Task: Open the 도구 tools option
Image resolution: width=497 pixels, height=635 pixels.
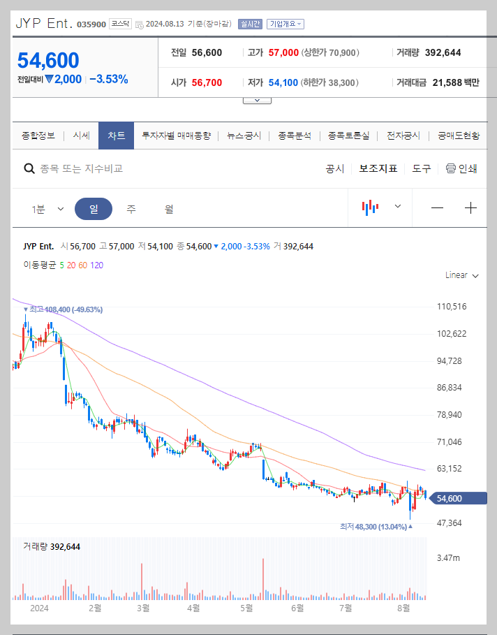Action: tap(420, 168)
